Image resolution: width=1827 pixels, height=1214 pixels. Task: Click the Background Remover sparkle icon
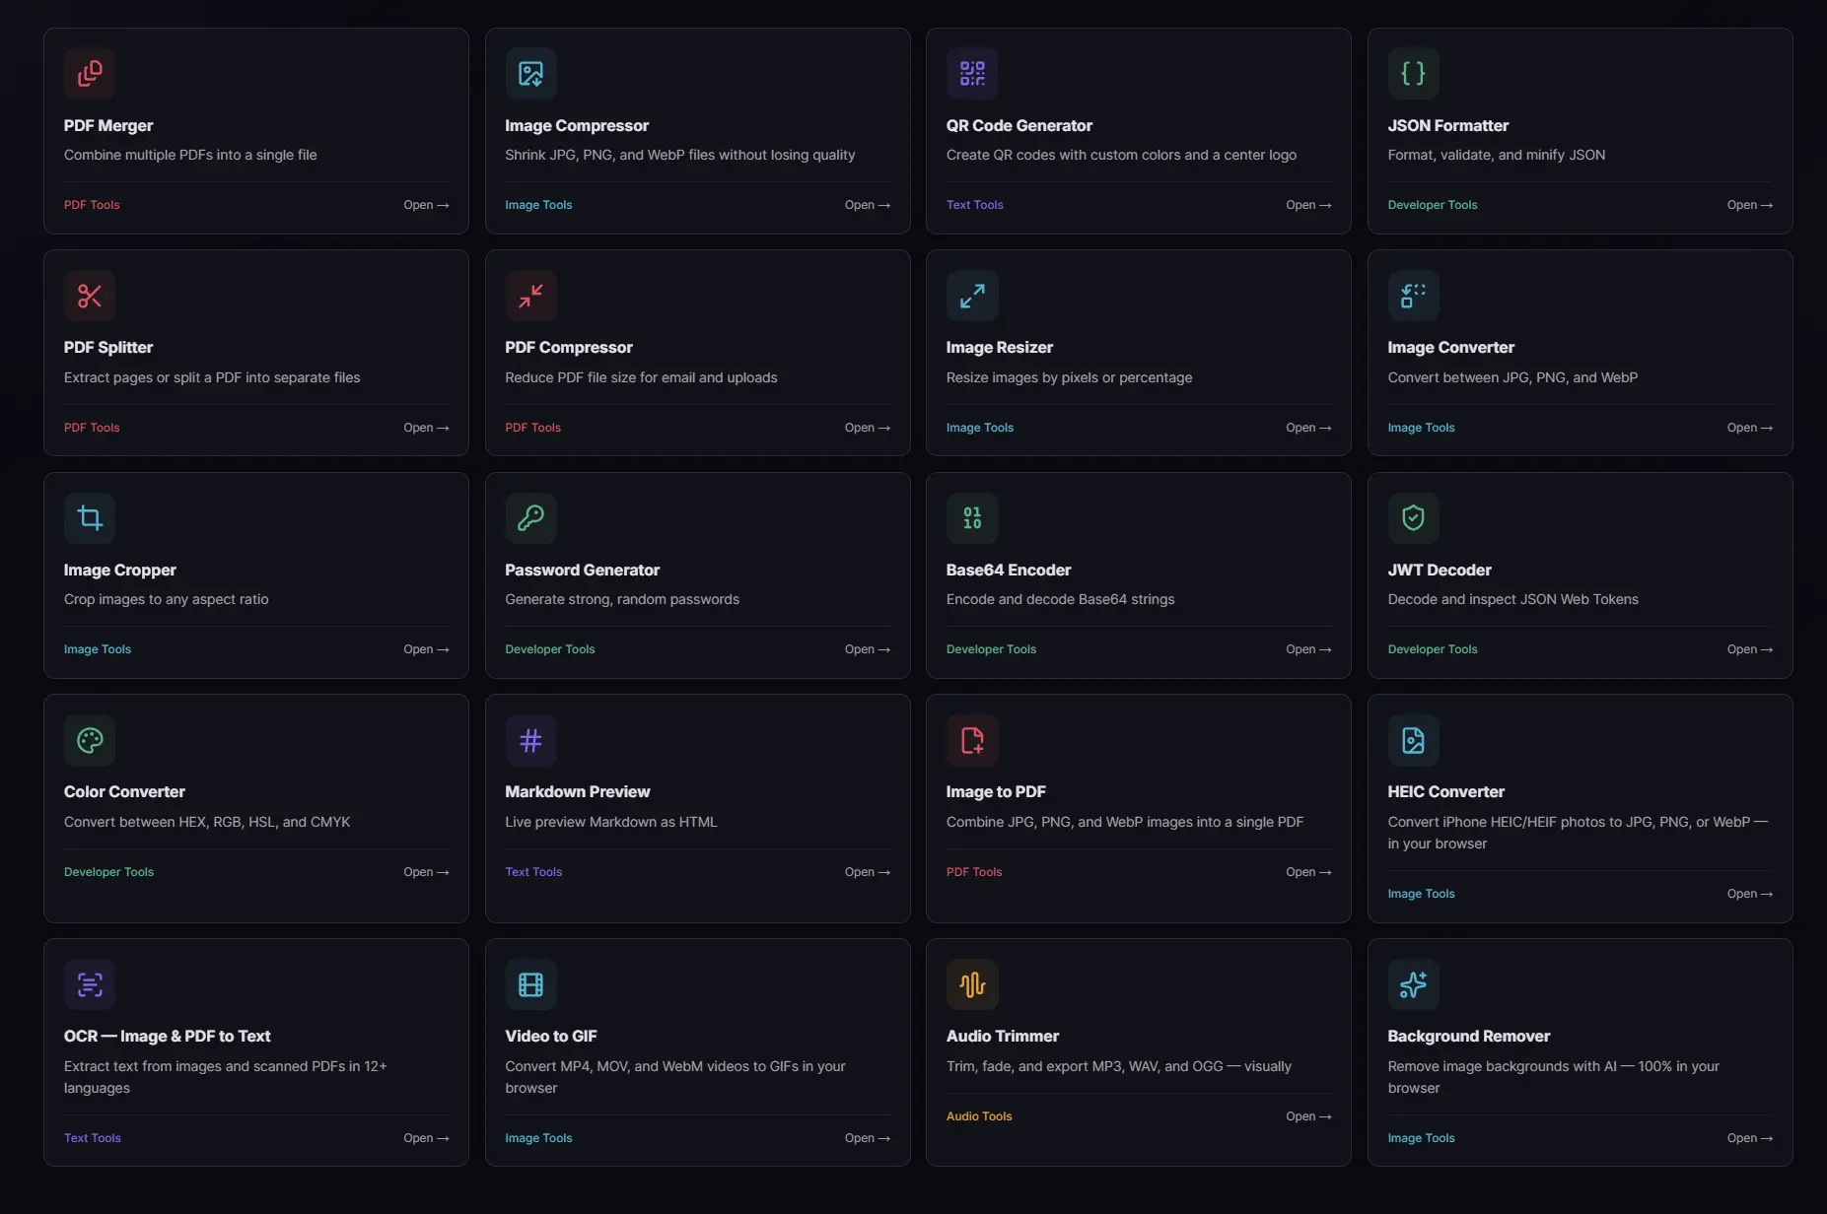click(1413, 984)
